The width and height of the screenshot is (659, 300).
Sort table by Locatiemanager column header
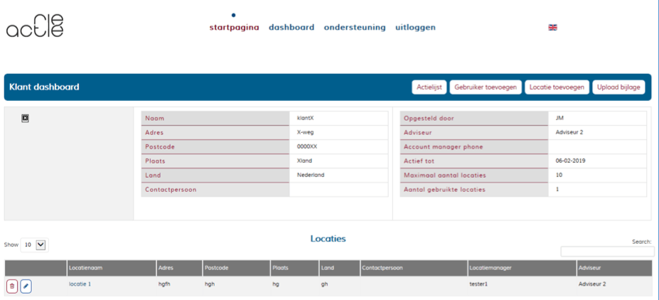pos(521,268)
